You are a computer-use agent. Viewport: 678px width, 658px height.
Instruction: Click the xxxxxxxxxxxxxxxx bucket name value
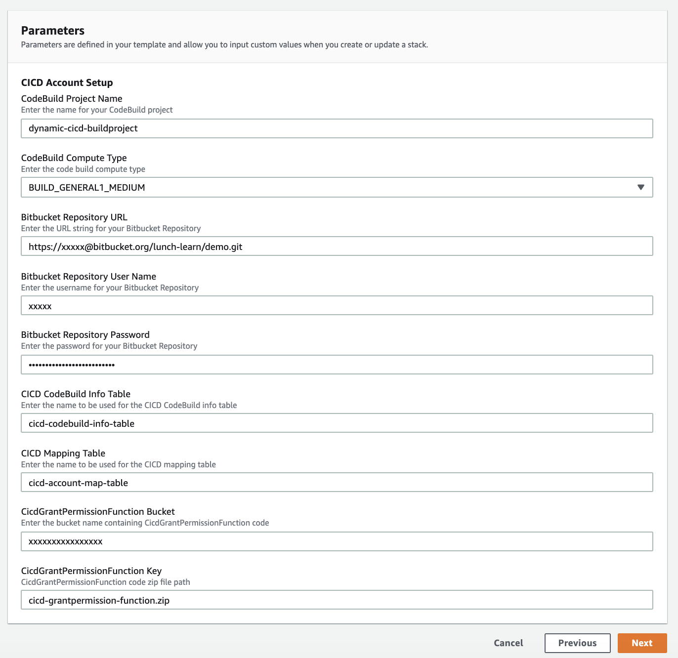click(66, 541)
